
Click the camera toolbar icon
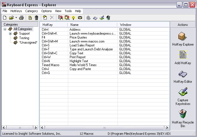point(80,18)
